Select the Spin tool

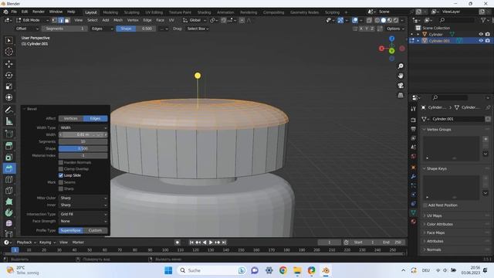click(8, 213)
